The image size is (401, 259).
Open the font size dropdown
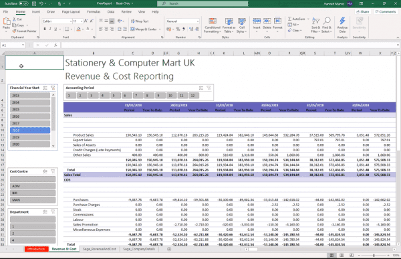pyautogui.click(x=82, y=21)
